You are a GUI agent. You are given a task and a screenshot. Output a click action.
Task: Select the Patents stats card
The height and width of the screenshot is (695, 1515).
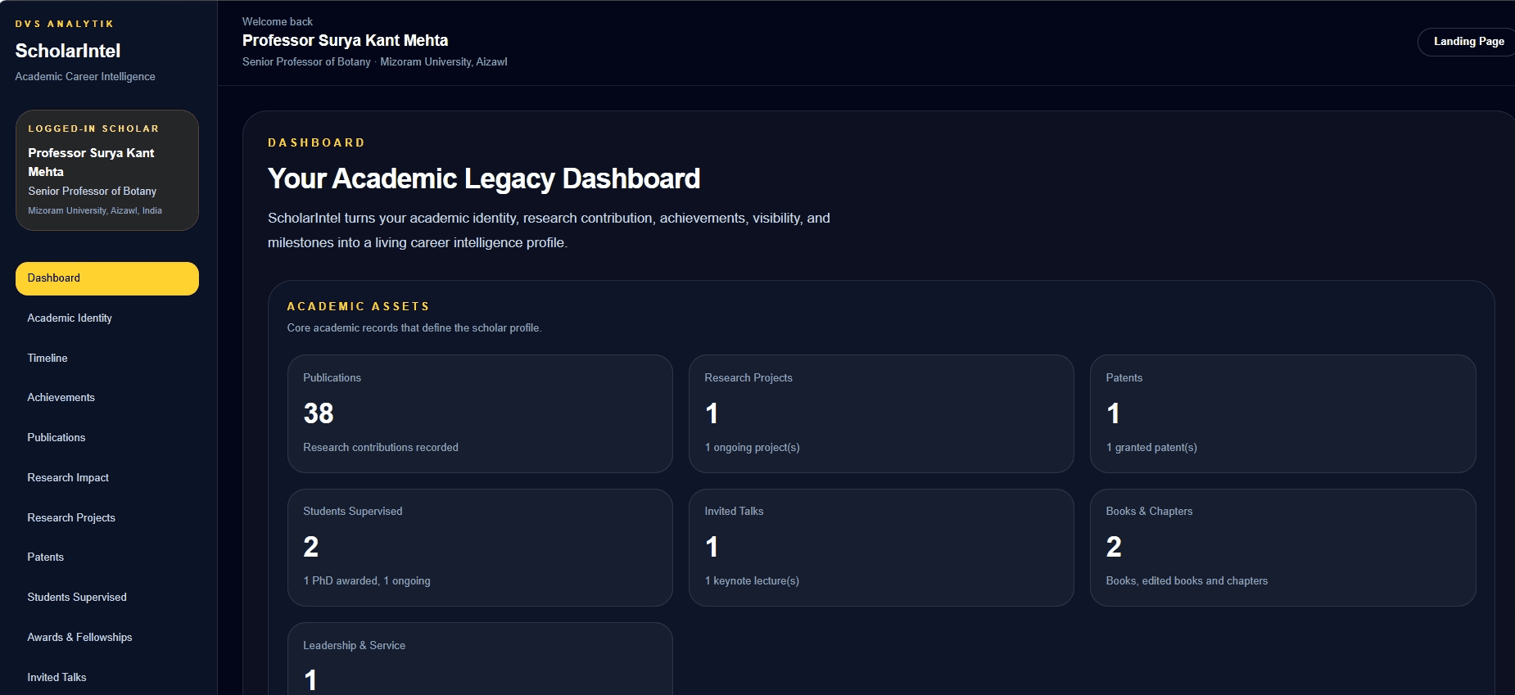1282,413
